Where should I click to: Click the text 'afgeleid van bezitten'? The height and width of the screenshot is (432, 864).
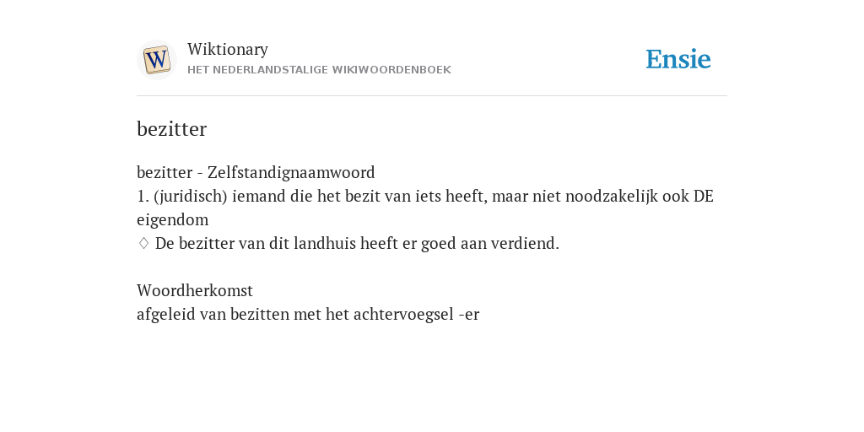[x=213, y=314]
